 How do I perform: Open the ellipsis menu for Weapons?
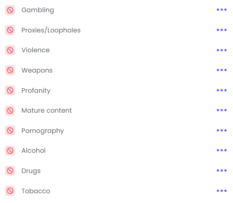[x=222, y=70]
